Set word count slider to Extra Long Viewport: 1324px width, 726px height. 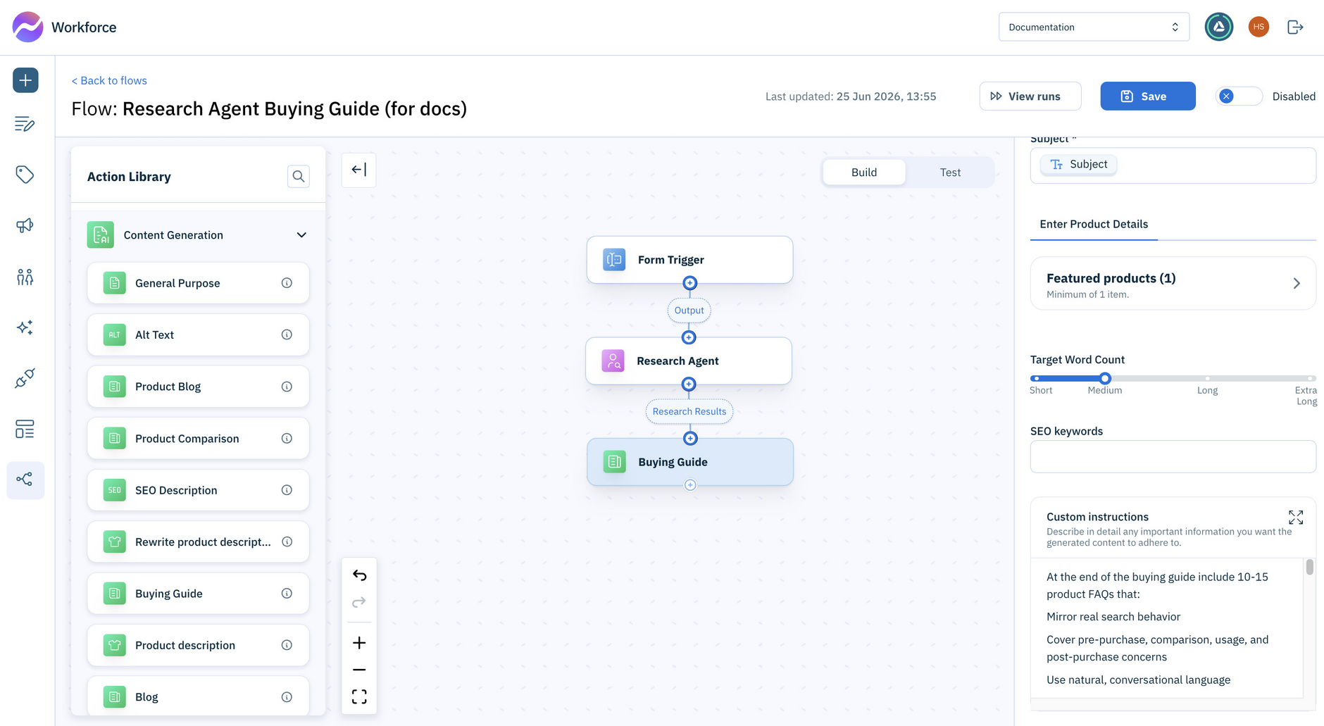click(1311, 378)
